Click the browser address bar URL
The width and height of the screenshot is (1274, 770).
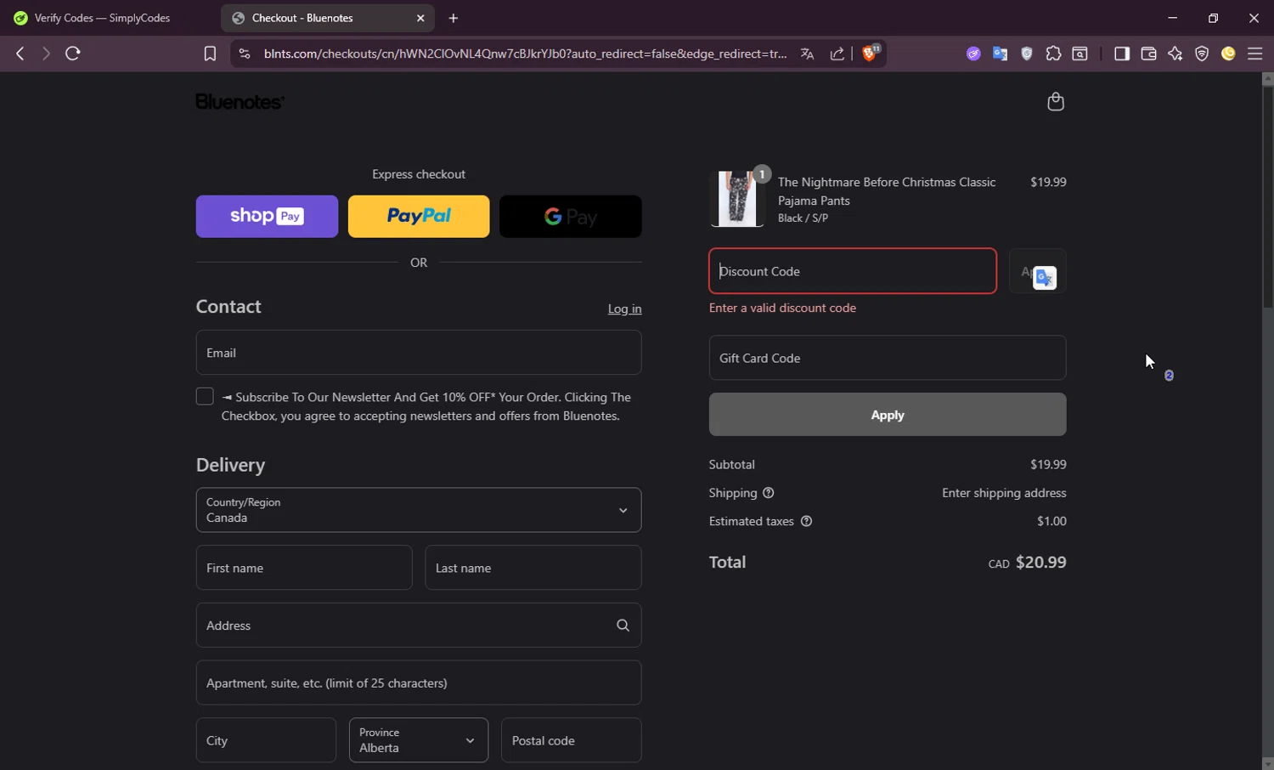tap(525, 54)
